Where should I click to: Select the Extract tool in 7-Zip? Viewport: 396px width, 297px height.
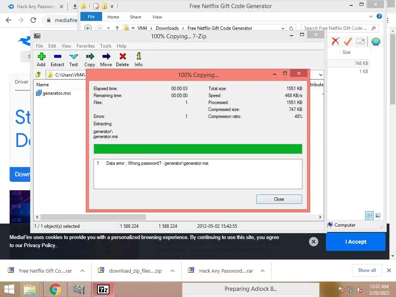[x=57, y=60]
